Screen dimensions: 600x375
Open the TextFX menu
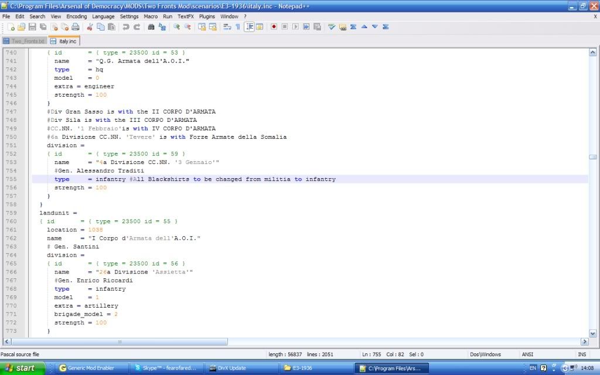point(186,16)
